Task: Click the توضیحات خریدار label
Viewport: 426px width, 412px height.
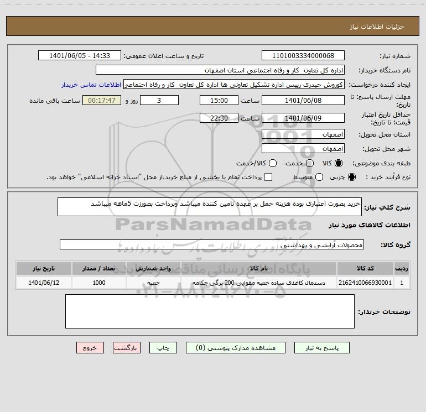Action: [x=384, y=312]
